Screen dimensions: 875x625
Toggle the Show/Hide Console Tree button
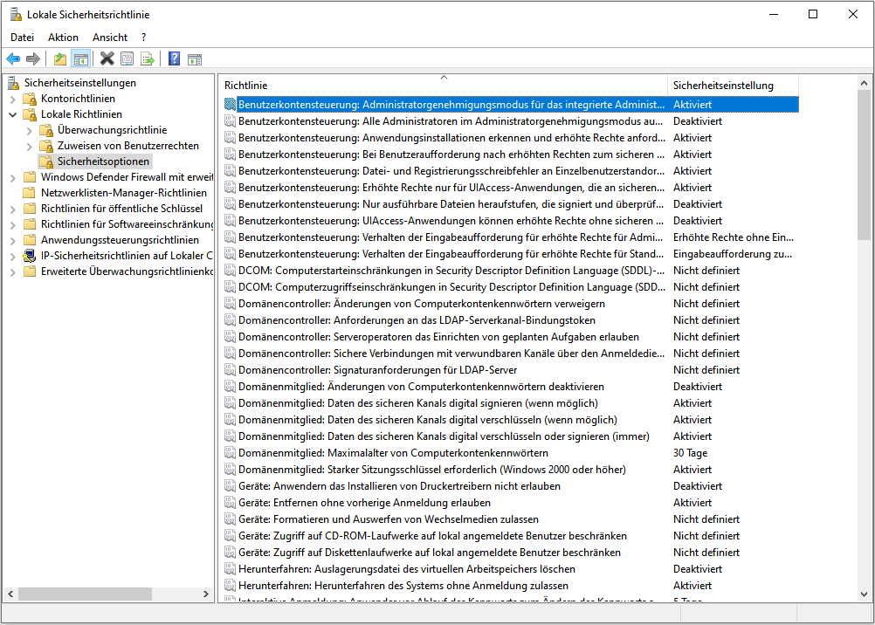(x=80, y=59)
